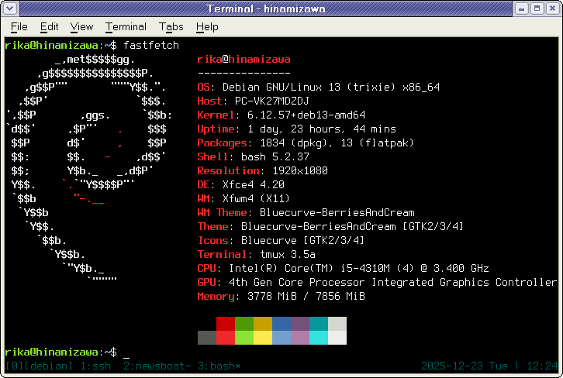Minimize the Terminal window
Image resolution: width=563 pixels, height=378 pixels.
[x=522, y=9]
